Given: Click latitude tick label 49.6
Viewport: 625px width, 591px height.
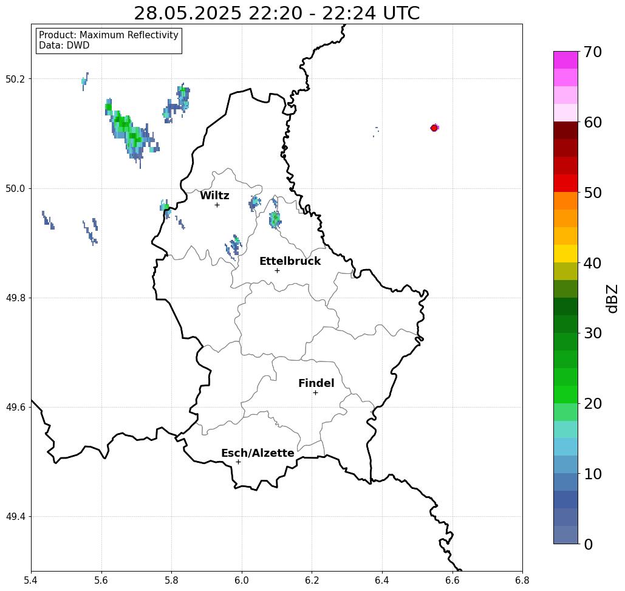Looking at the screenshot, I should (15, 408).
